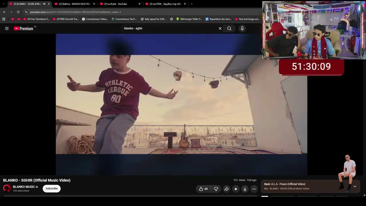
Task: Switch to the Na9cha - MOUCH BCH TOU tab
Action: pyautogui.click(x=75, y=4)
